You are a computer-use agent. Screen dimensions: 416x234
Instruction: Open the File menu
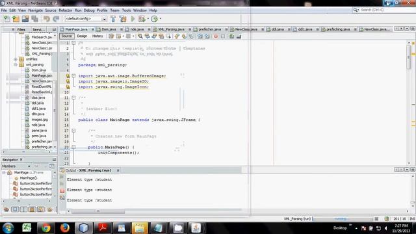(x=4, y=10)
